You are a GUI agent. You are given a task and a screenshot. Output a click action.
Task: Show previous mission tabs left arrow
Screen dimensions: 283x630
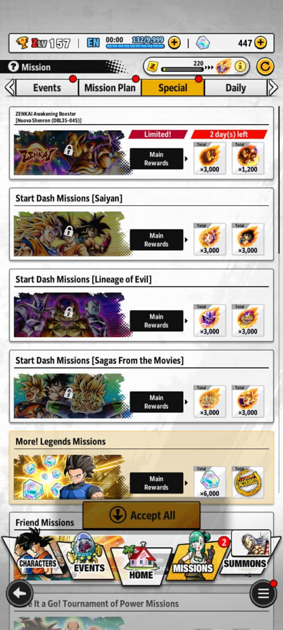coord(10,88)
